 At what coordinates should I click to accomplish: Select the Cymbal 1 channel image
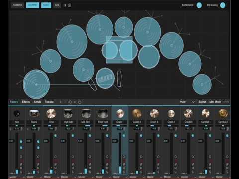(206, 114)
